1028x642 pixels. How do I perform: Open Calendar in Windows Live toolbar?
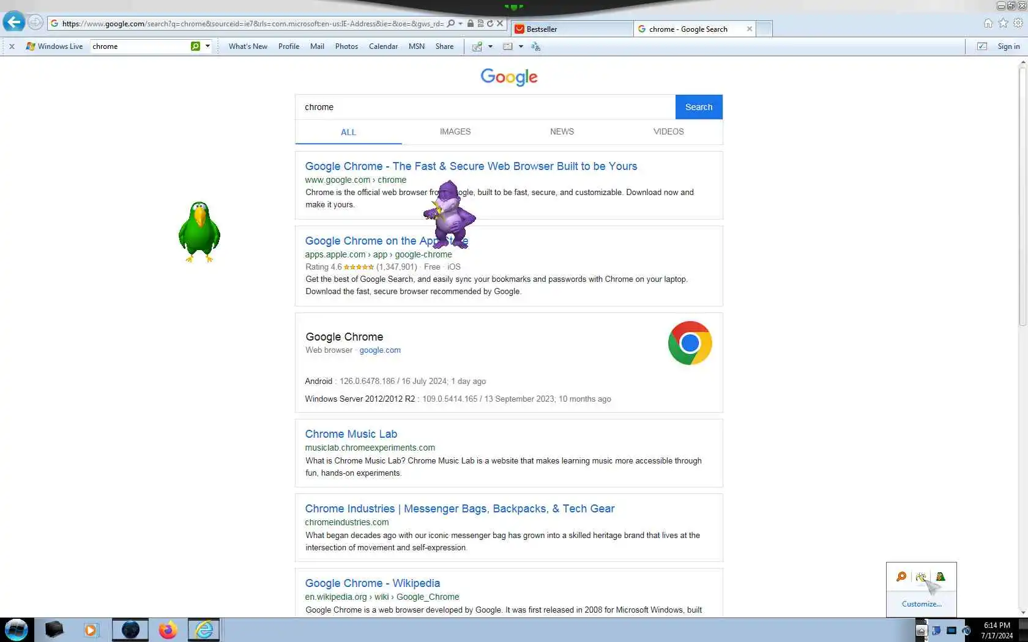click(x=383, y=46)
